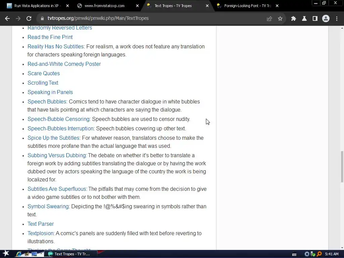Reload the current page
This screenshot has height=258, width=344.
29,18
